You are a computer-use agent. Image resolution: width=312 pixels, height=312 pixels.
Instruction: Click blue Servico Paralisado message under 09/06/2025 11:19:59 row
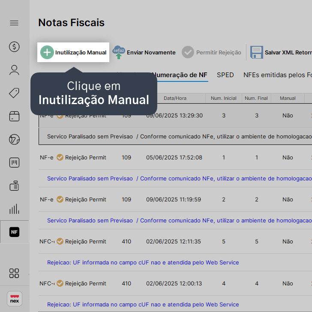coord(179,220)
